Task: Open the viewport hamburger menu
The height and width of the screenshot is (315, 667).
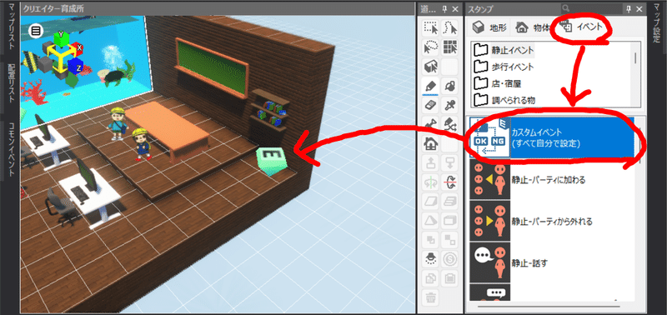Action: (36, 30)
